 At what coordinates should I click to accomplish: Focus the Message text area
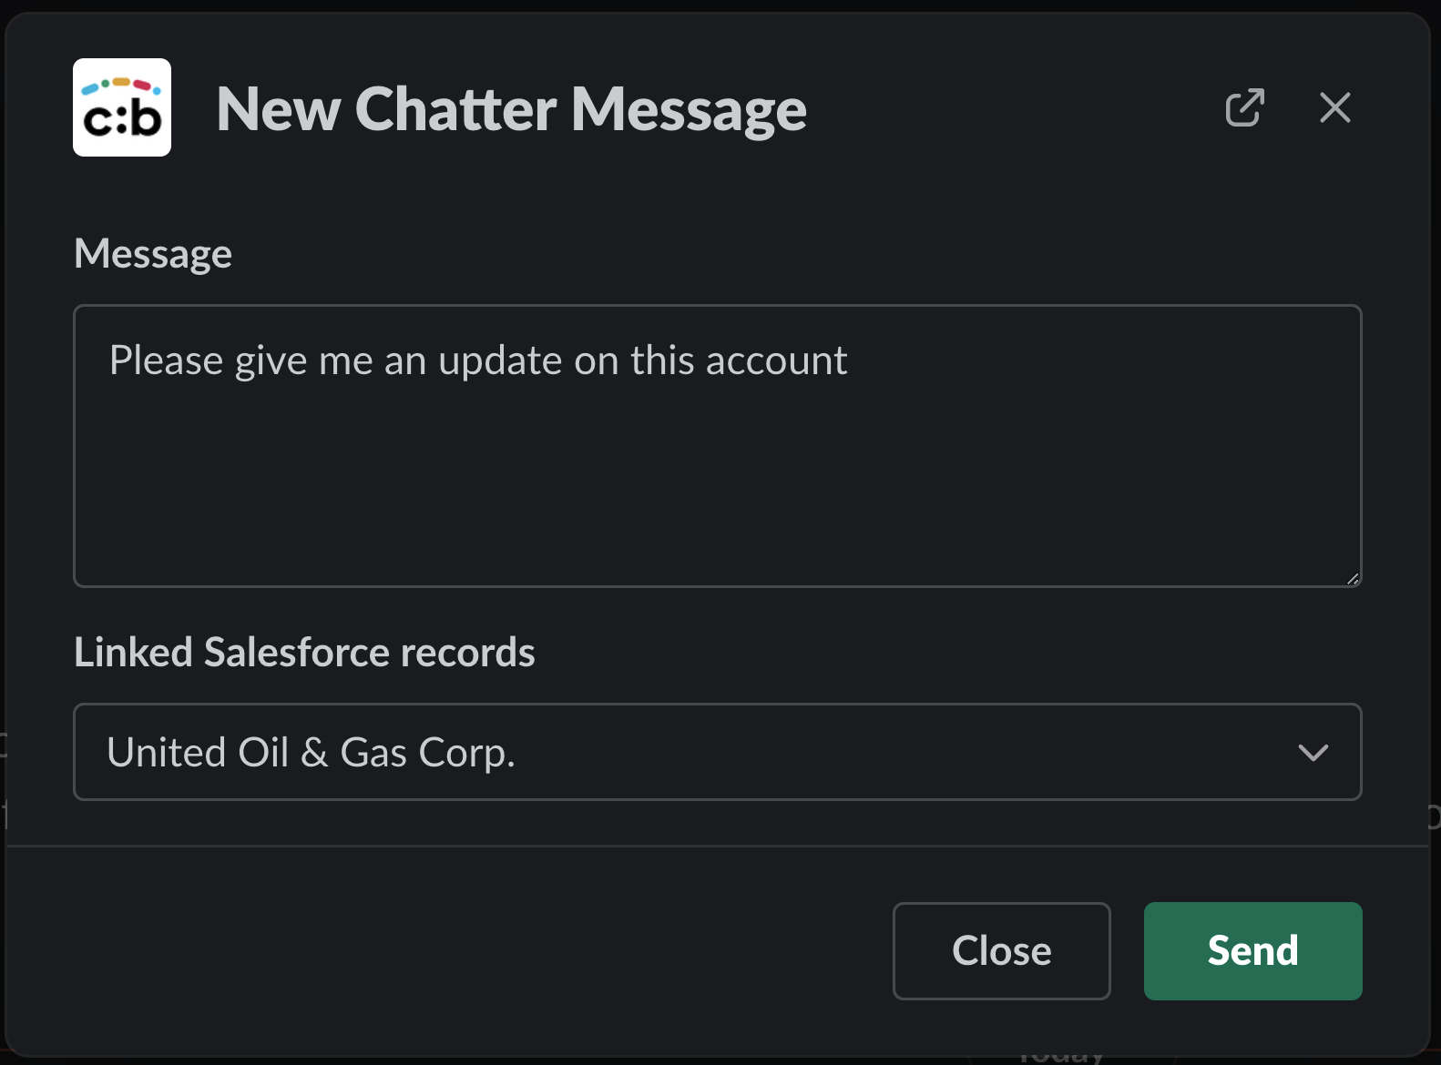(717, 473)
